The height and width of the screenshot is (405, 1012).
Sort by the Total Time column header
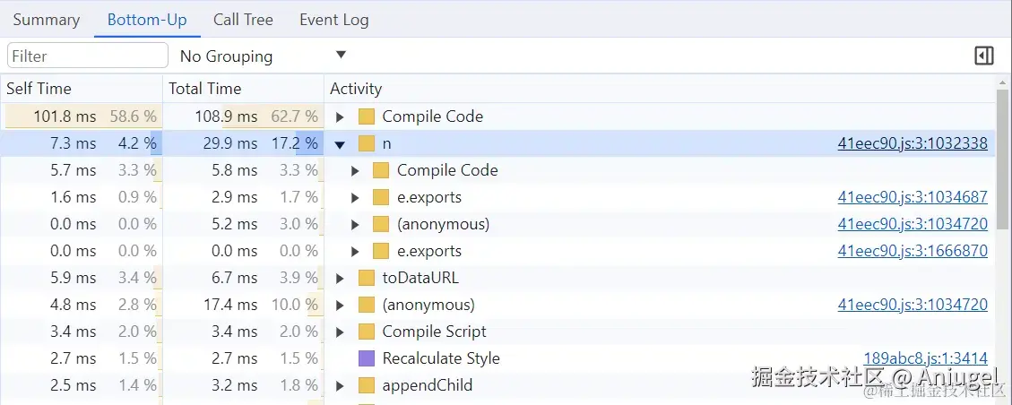click(x=204, y=89)
